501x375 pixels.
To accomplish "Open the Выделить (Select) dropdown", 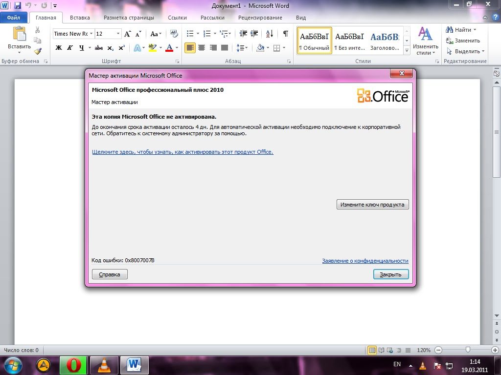I will (465, 51).
